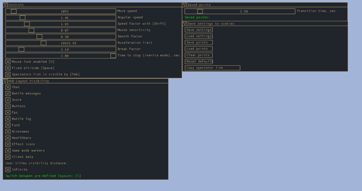Screen dimensions: 362x191
Task: Copy spectator link
Action: [x=212, y=68]
